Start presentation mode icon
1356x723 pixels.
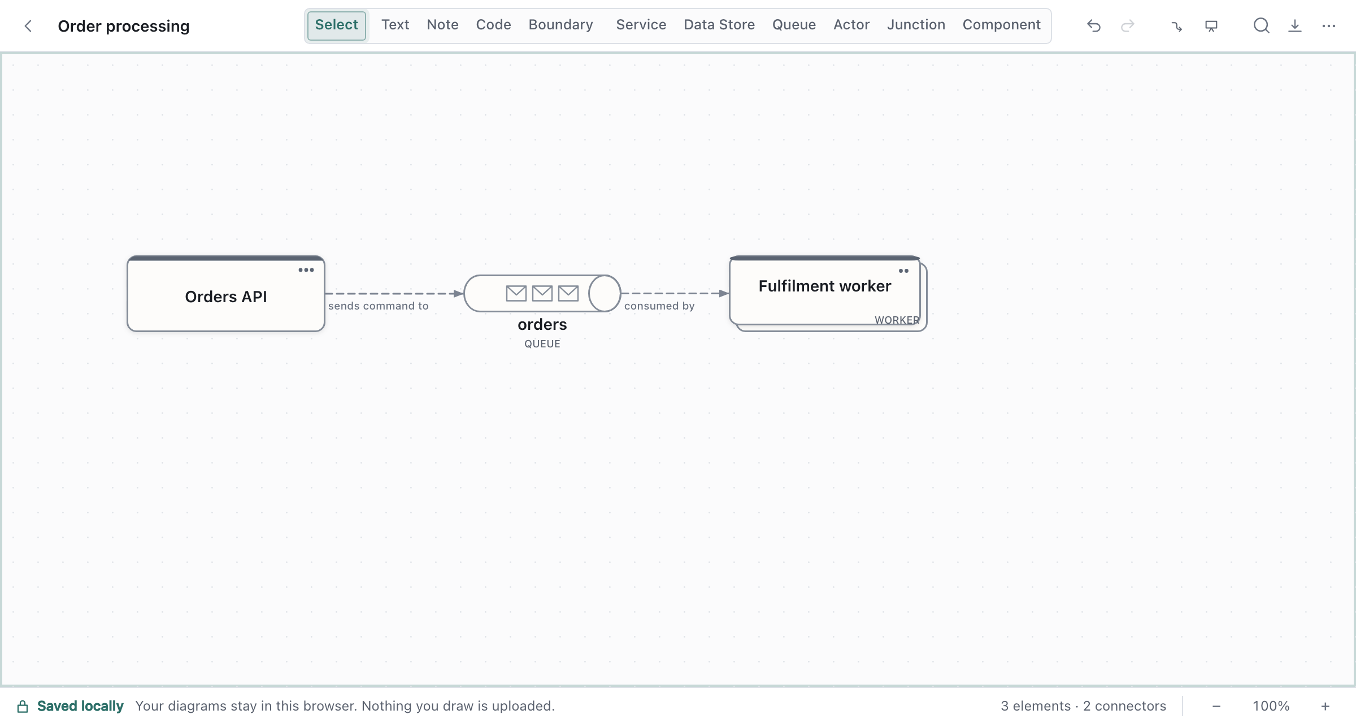(x=1211, y=26)
